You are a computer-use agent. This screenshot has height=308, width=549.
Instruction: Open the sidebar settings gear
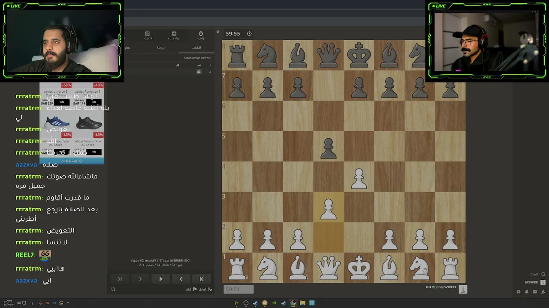[x=519, y=292]
